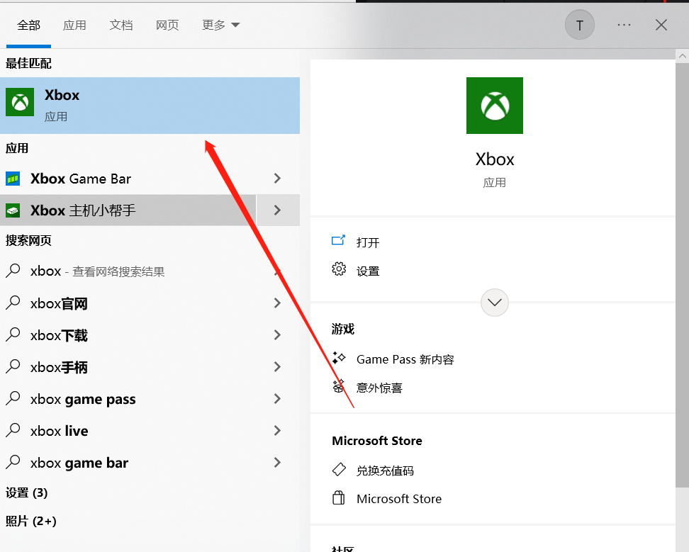The image size is (689, 552).
Task: Click the search icon beside xbox官网
Action: [x=13, y=303]
